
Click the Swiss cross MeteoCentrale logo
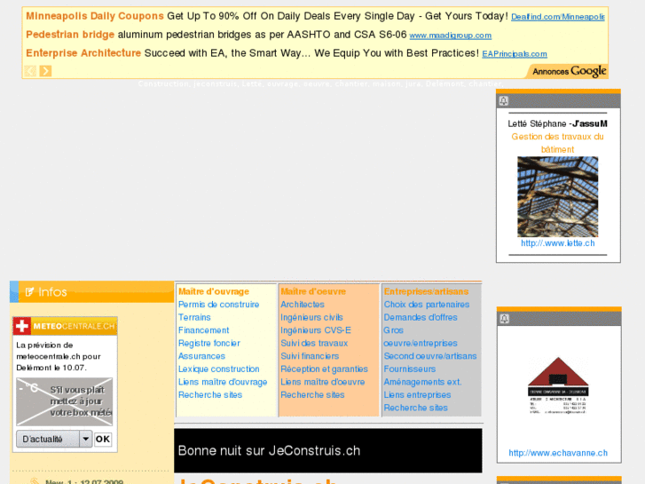pyautogui.click(x=22, y=326)
